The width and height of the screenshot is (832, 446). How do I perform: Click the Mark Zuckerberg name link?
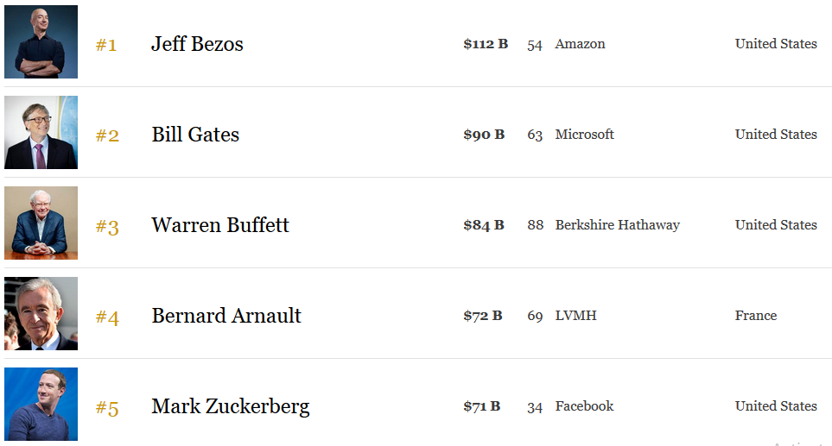pos(231,407)
